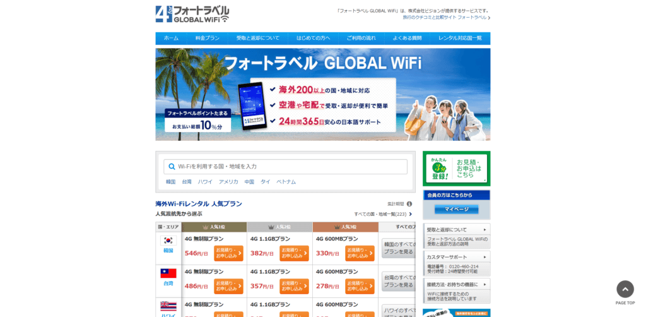This screenshot has width=646, height=317.
Task: Expand 受取と返却について sidebar item
Action: click(x=457, y=230)
